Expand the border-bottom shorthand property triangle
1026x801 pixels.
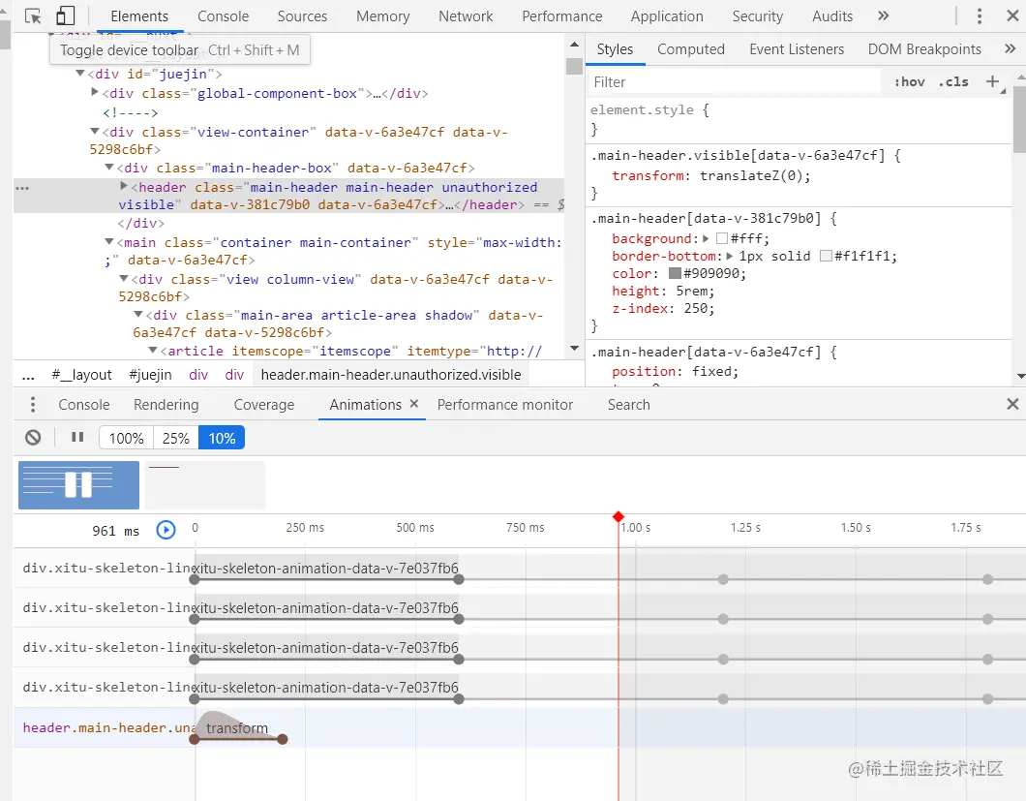(x=730, y=256)
